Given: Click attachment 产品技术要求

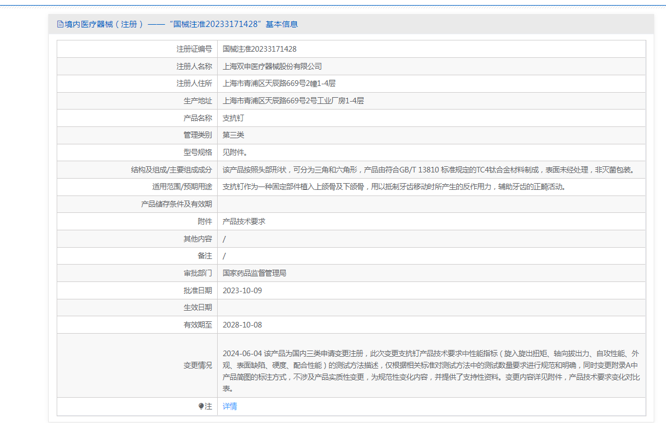Looking at the screenshot, I should 244,221.
